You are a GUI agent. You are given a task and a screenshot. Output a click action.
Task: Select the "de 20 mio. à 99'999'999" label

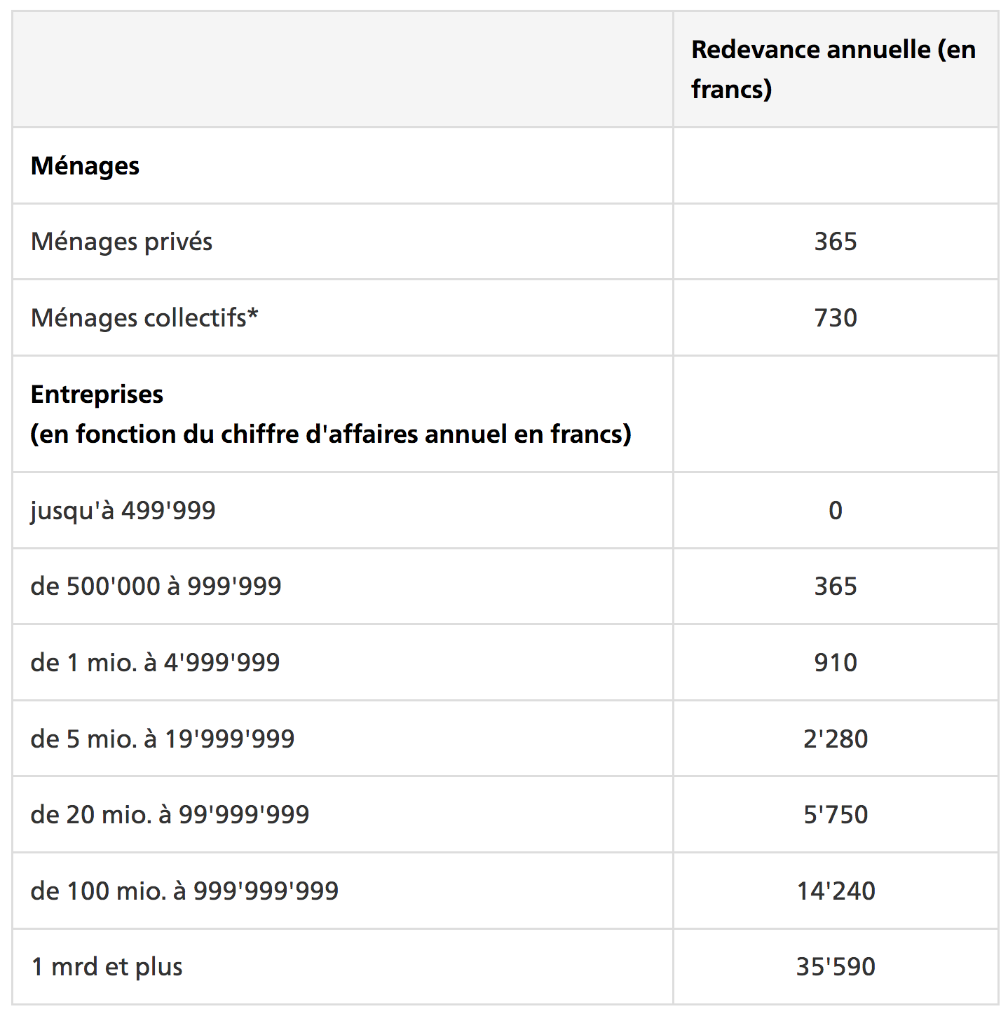(170, 815)
